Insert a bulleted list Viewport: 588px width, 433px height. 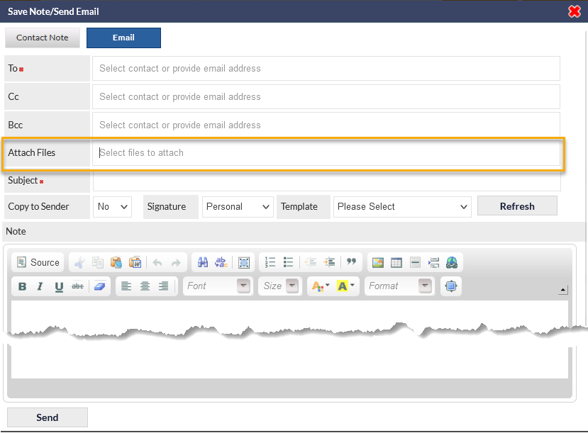(289, 263)
